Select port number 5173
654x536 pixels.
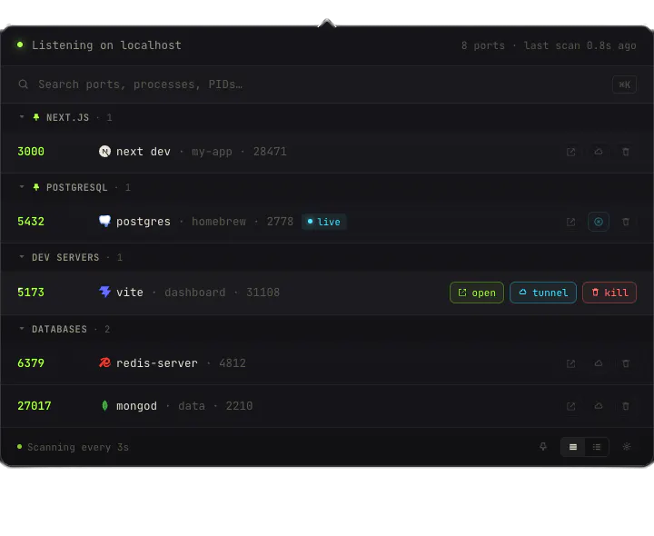(x=31, y=293)
